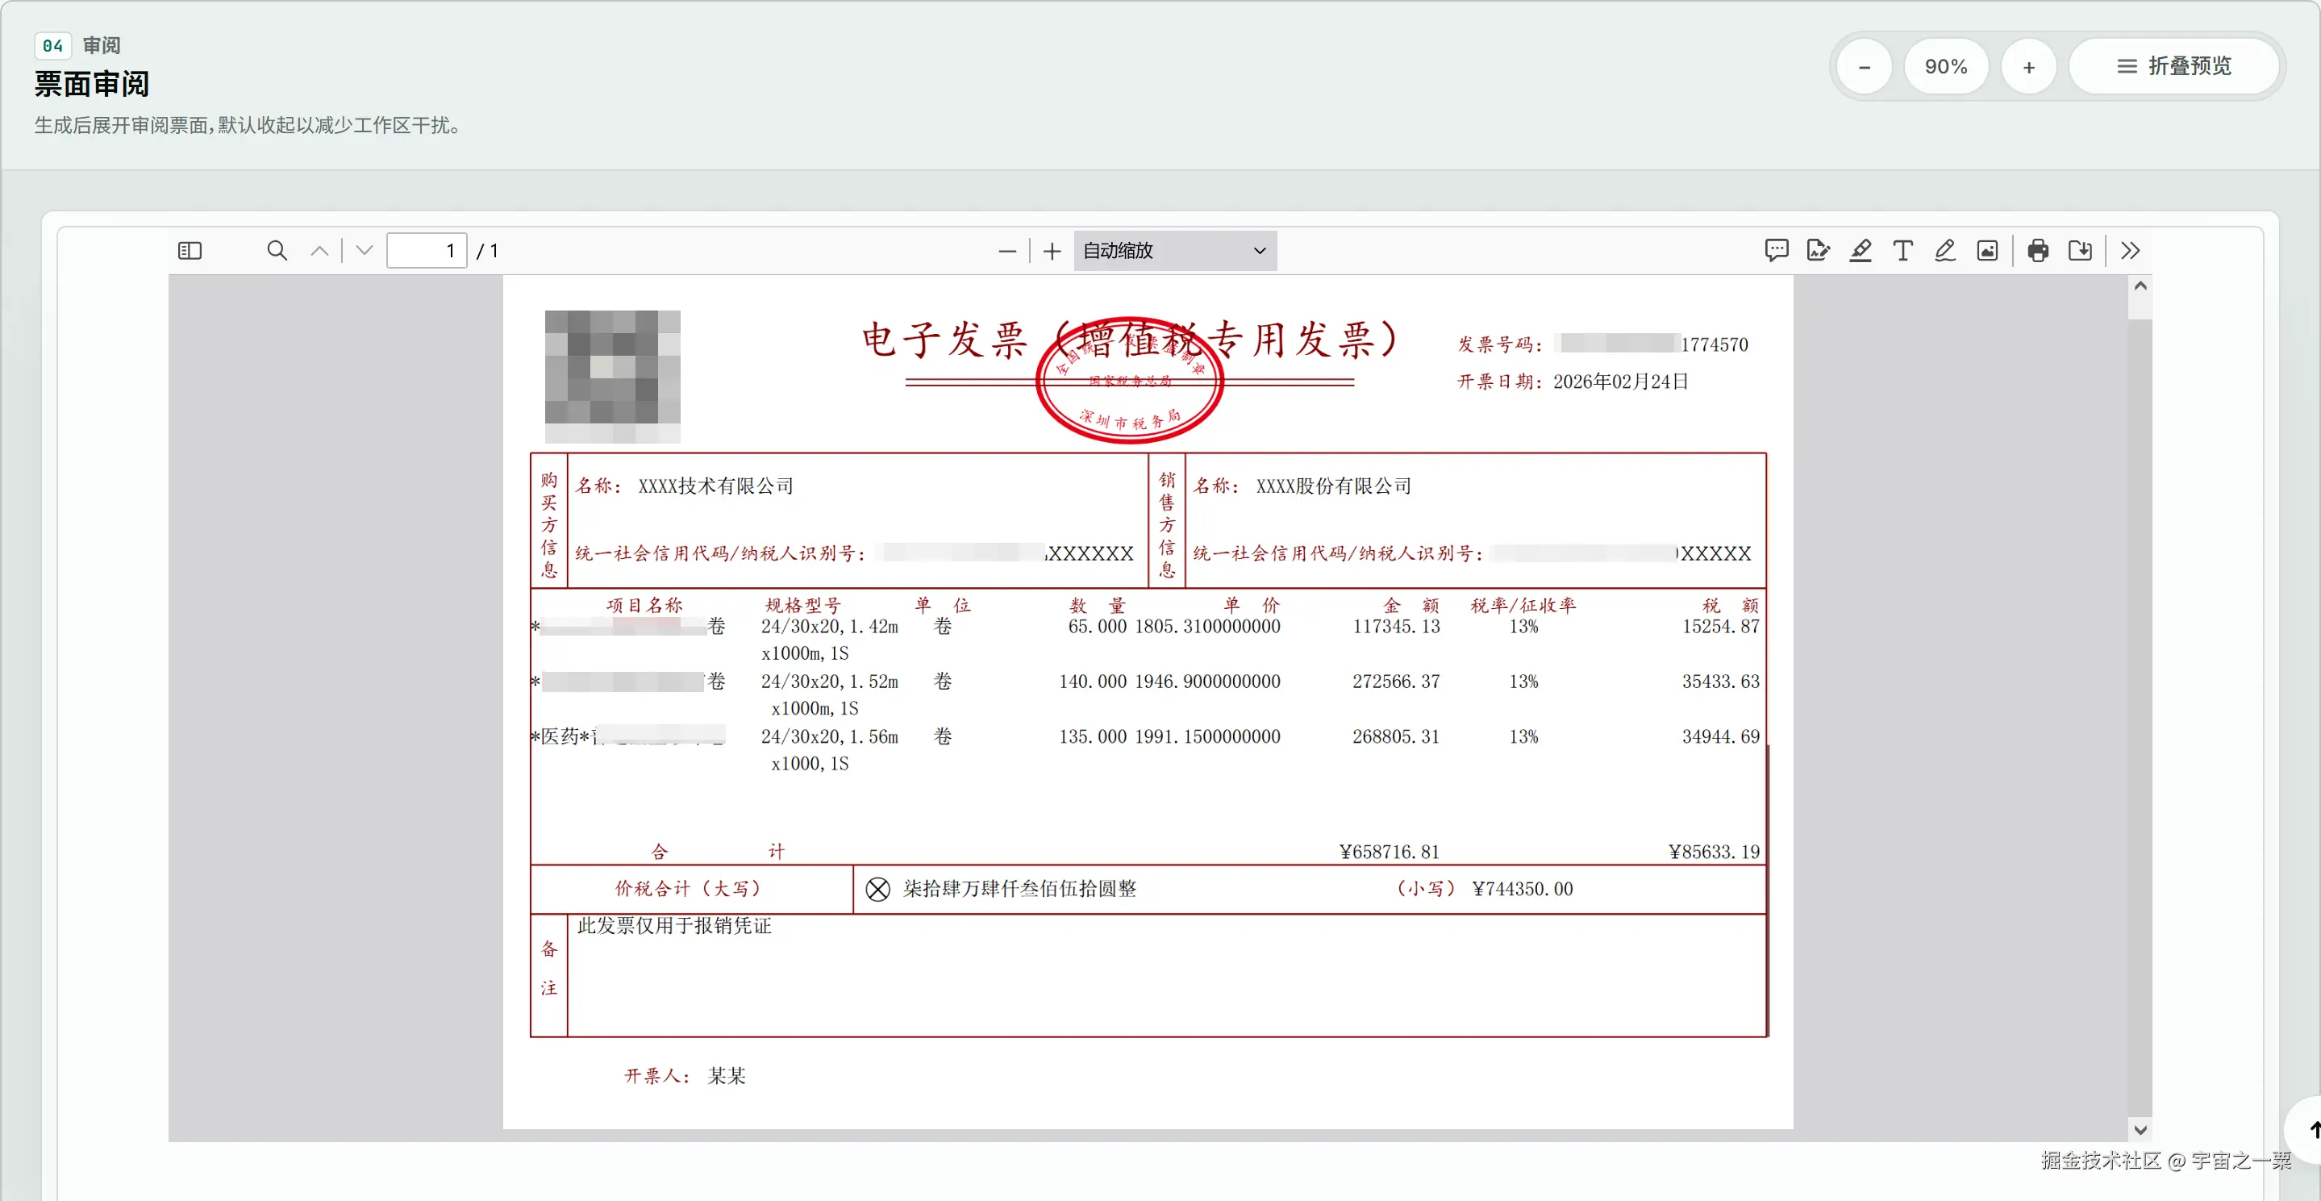The width and height of the screenshot is (2321, 1201).
Task: Download the invoice PDF
Action: [x=2081, y=251]
